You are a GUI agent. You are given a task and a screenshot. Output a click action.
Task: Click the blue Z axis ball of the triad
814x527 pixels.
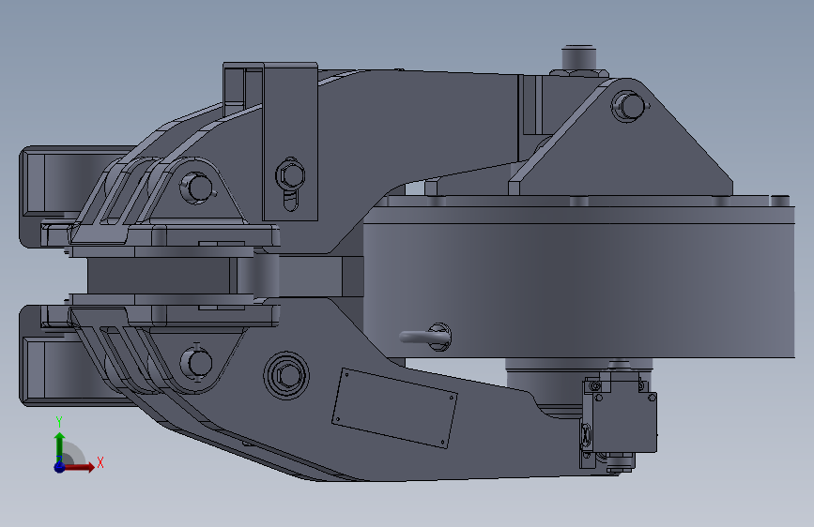click(x=60, y=467)
